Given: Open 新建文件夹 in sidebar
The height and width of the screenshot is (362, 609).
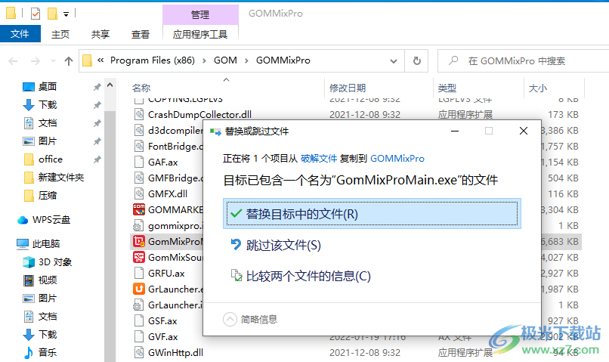Looking at the screenshot, I should pyautogui.click(x=61, y=178).
